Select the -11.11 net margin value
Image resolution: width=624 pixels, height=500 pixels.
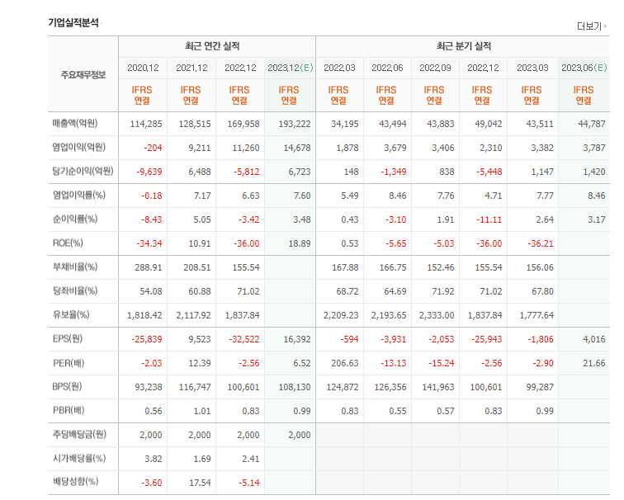pyautogui.click(x=489, y=219)
